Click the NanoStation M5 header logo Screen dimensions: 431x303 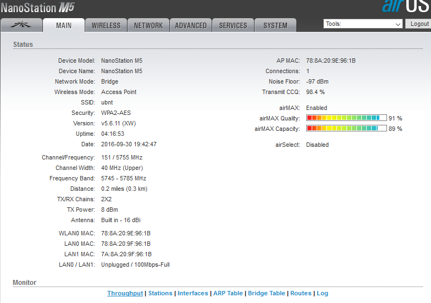[x=37, y=8]
